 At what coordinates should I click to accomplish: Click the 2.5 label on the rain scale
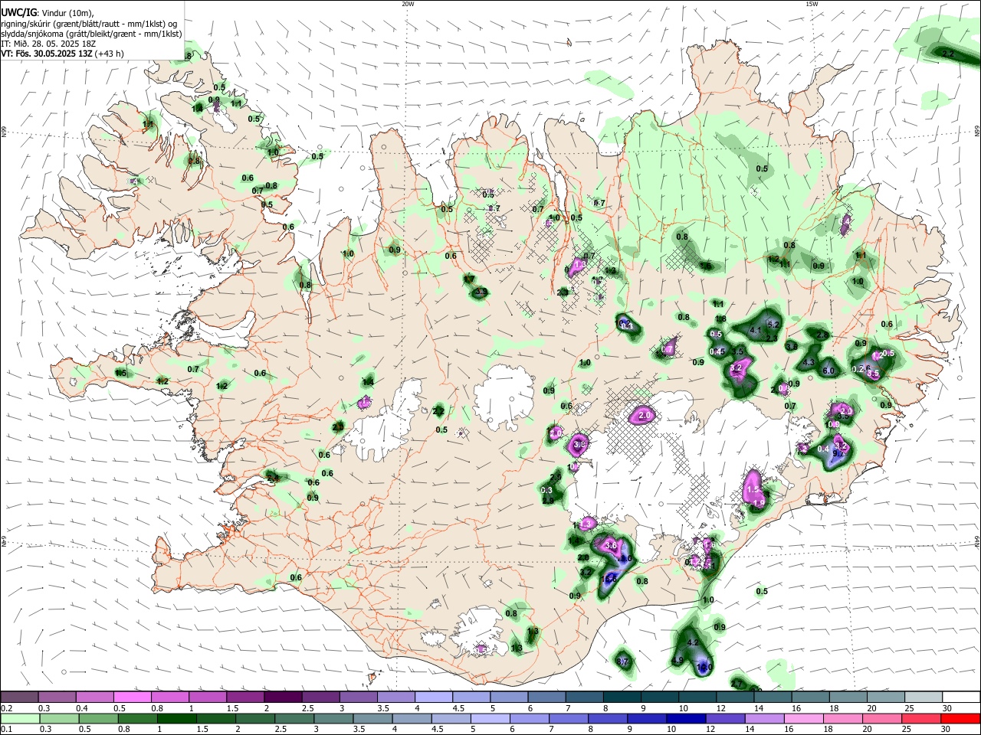[281, 729]
